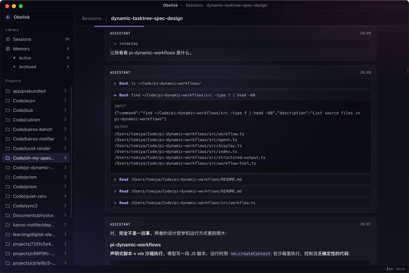Click folder icon beside app/prebundled
This screenshot has height=273, width=409.
tap(8, 91)
